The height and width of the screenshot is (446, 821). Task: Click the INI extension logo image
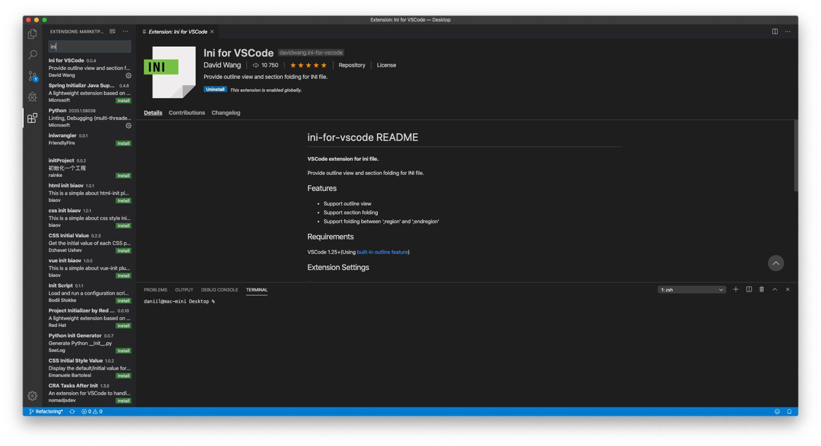[170, 72]
